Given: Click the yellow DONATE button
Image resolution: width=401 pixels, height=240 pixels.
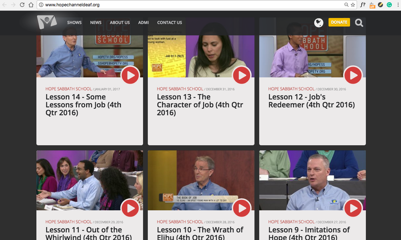Looking at the screenshot, I should coord(339,22).
